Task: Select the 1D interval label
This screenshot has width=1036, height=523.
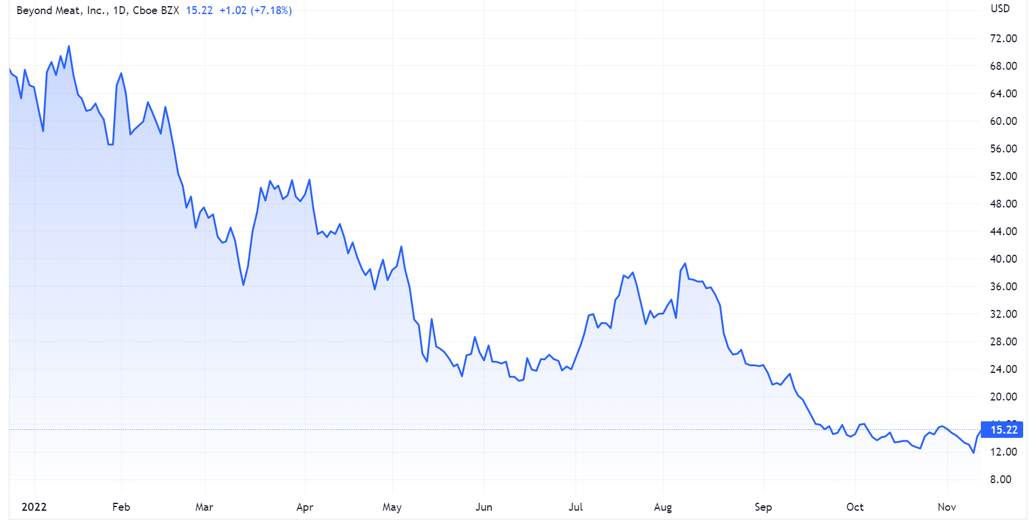Action: point(119,10)
